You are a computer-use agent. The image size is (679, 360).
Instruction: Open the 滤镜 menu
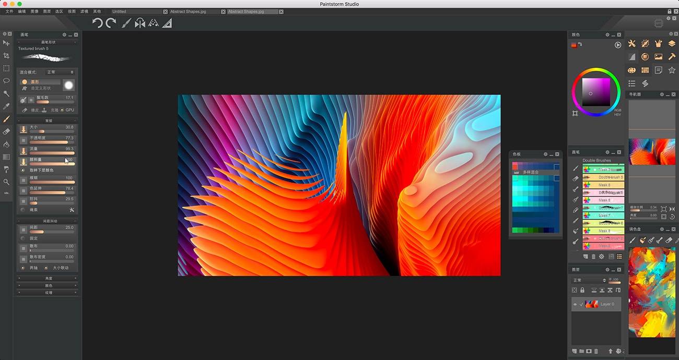[84, 11]
